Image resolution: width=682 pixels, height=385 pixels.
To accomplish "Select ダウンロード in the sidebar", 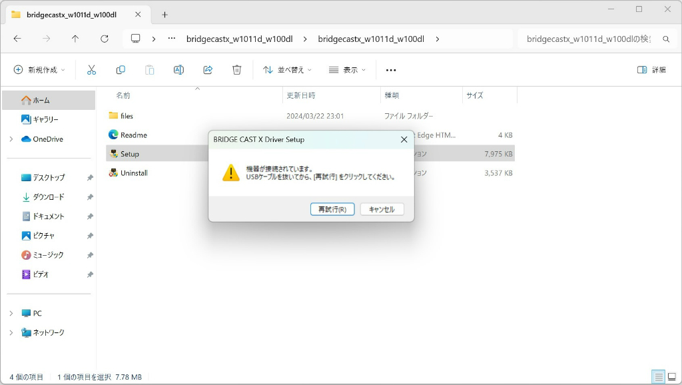I will 48,197.
